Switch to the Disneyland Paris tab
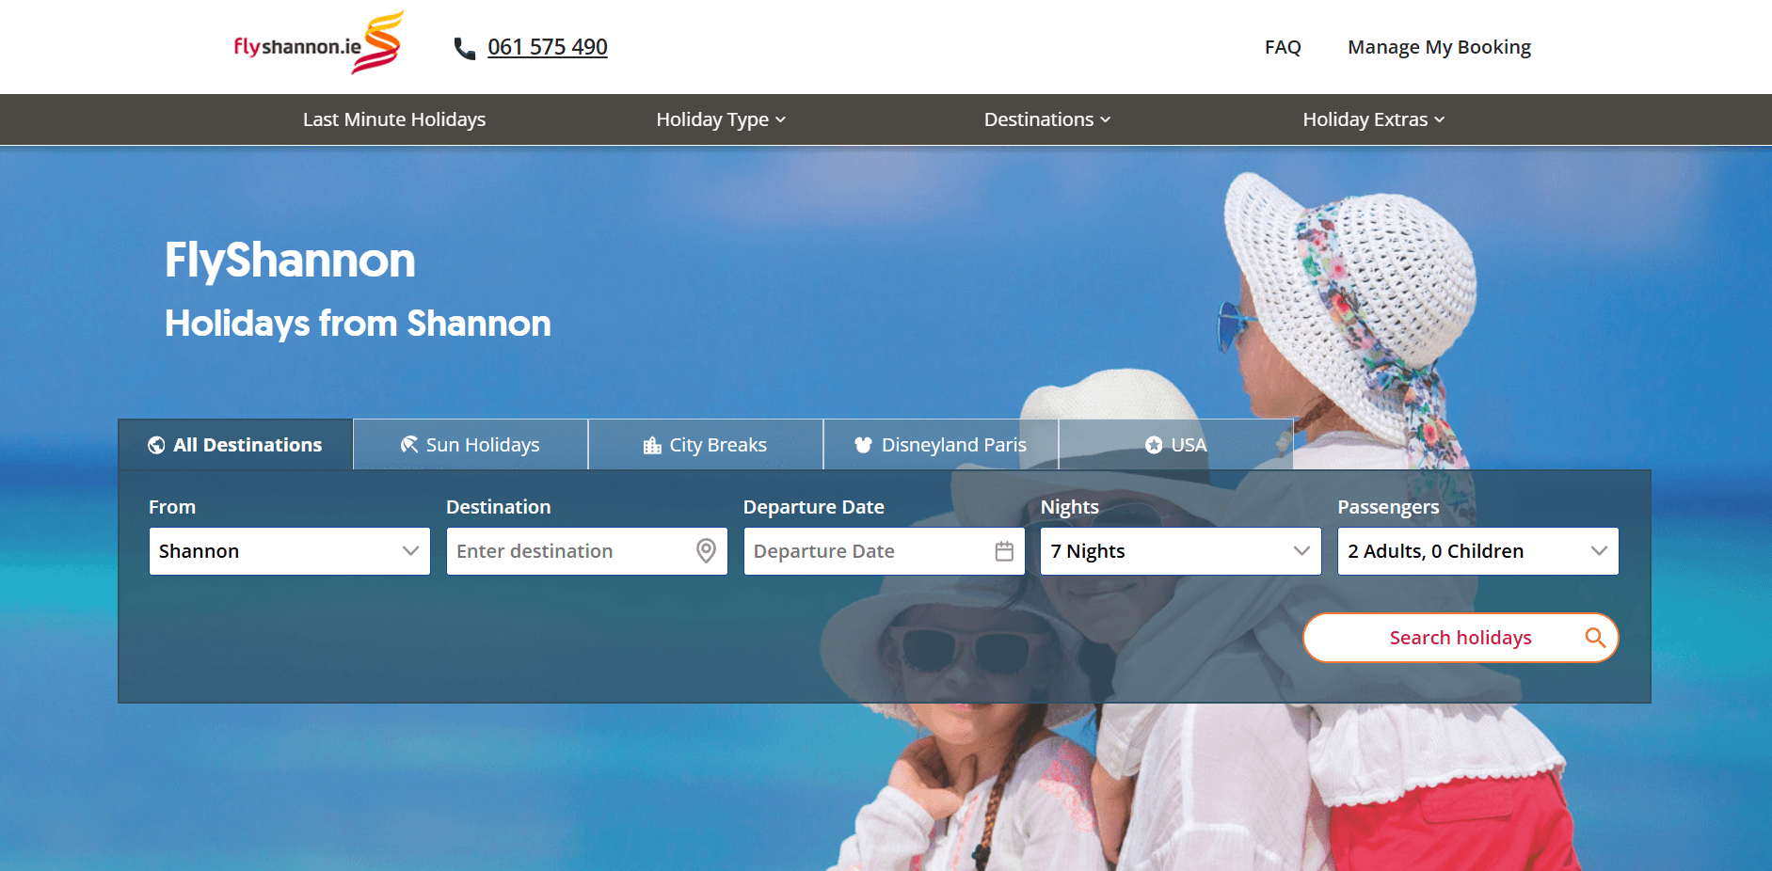This screenshot has width=1772, height=871. 941,445
